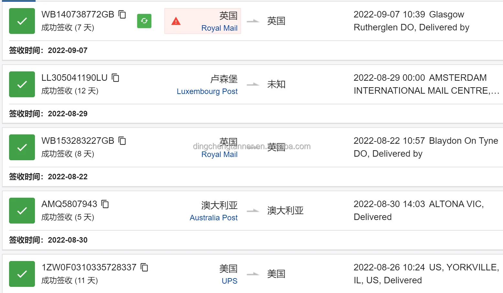Click green checkmark for the UPS shipment
This screenshot has width=503, height=293.
click(x=22, y=274)
